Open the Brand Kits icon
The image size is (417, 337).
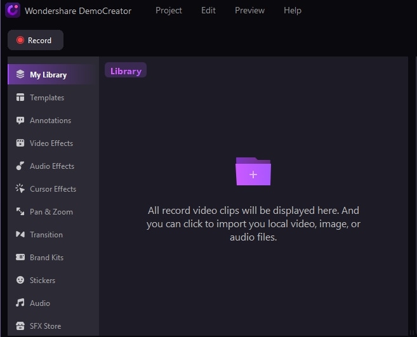click(x=20, y=257)
